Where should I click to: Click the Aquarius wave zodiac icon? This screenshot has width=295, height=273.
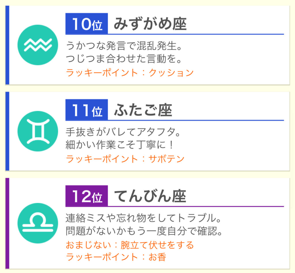pyautogui.click(x=38, y=45)
